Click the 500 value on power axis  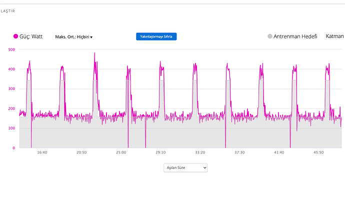click(x=11, y=49)
